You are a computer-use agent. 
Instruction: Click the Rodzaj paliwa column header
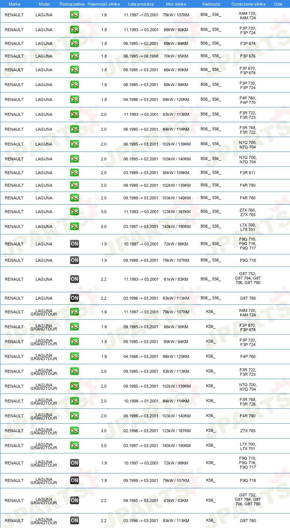click(x=72, y=4)
